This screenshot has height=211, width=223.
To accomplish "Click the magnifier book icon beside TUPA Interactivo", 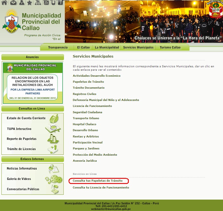I will (53, 129).
